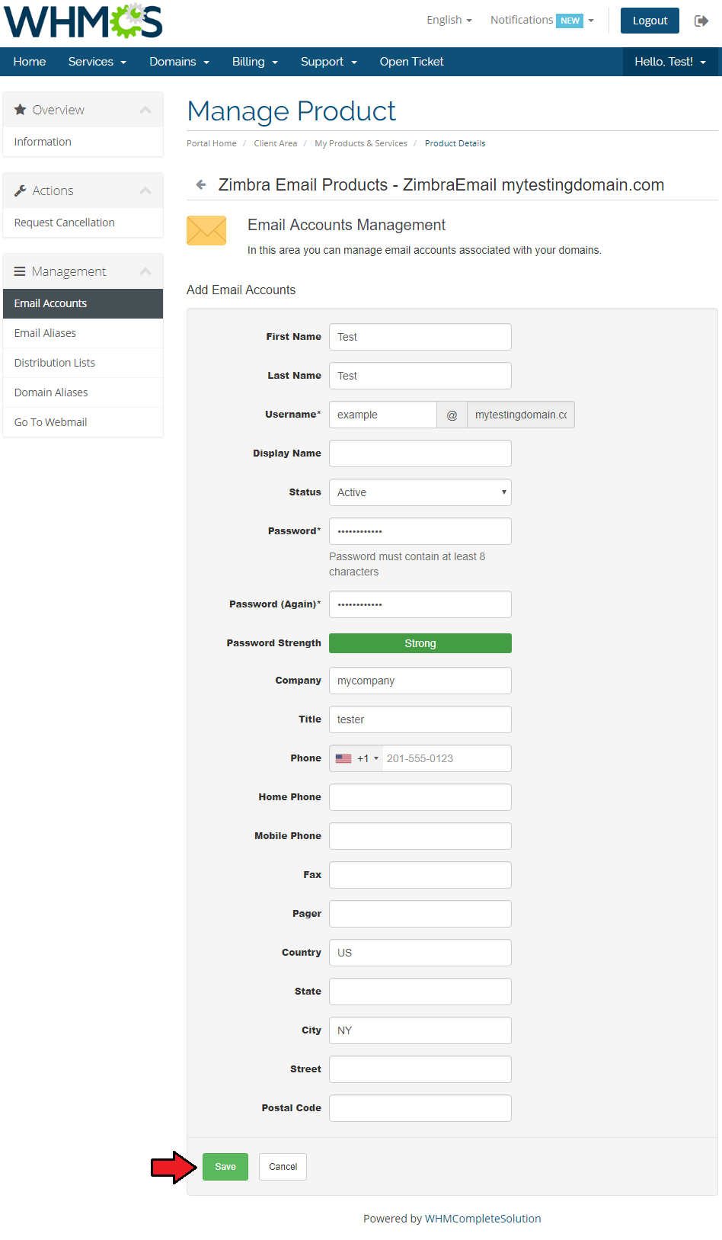Collapse the Management panel chevron

coord(145,271)
